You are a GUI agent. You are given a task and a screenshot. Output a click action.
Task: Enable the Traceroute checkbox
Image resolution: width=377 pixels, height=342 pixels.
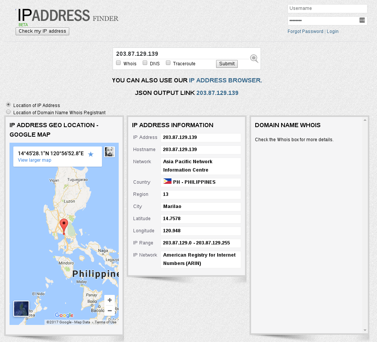pyautogui.click(x=168, y=63)
